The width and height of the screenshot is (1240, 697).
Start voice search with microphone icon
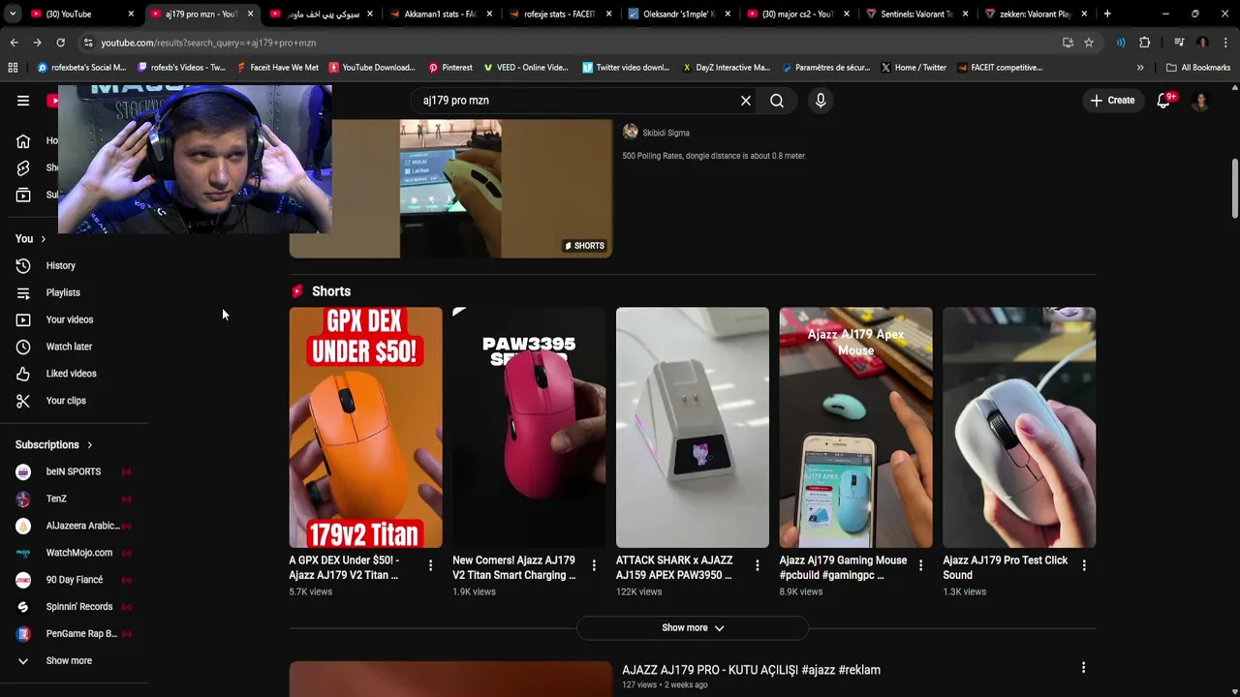click(x=821, y=101)
